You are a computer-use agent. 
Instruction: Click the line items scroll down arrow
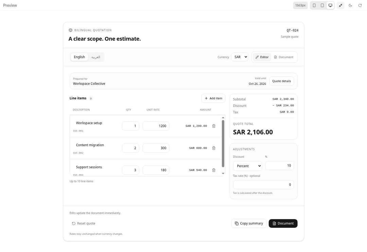click(223, 173)
